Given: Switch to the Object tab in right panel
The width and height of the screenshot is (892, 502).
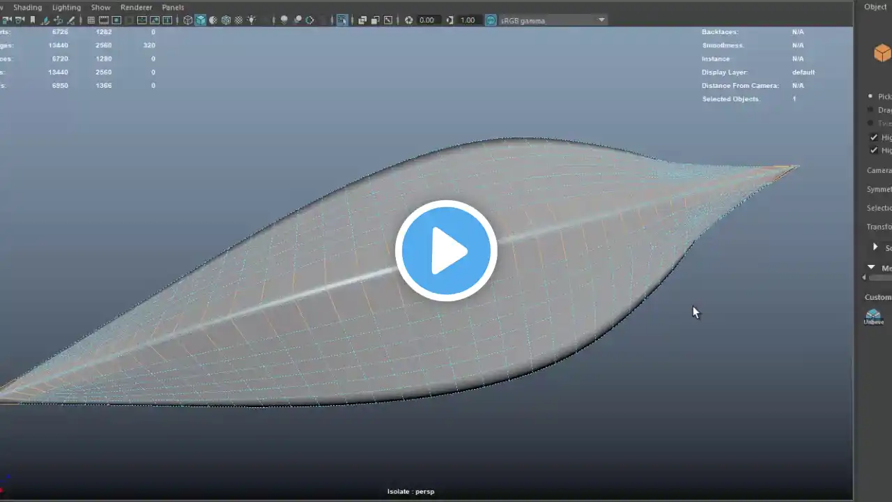Looking at the screenshot, I should tap(875, 7).
